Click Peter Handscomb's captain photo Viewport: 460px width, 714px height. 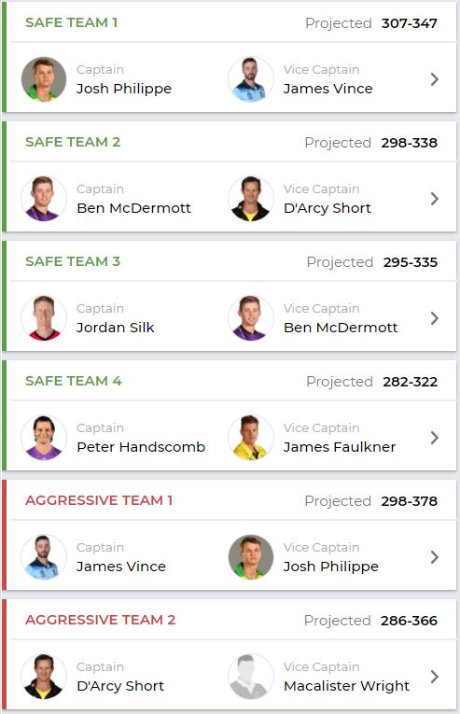44,438
